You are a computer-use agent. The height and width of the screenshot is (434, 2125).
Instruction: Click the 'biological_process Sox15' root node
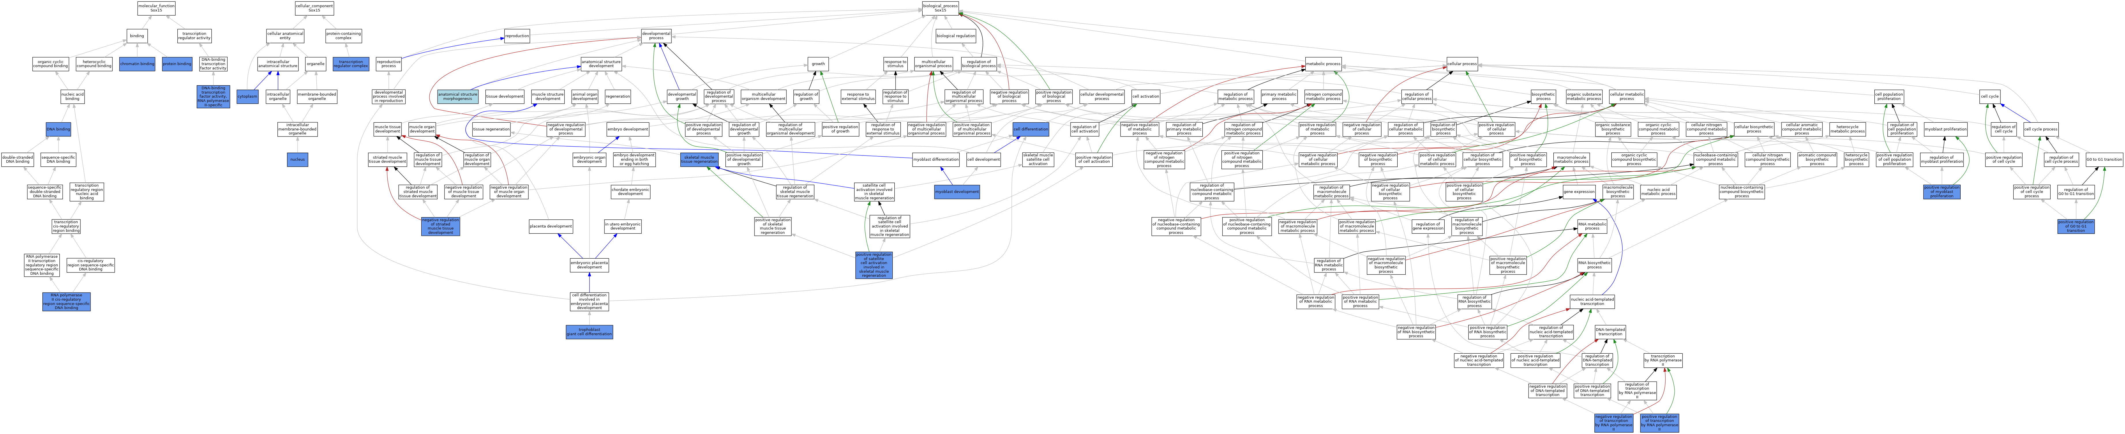pos(941,8)
